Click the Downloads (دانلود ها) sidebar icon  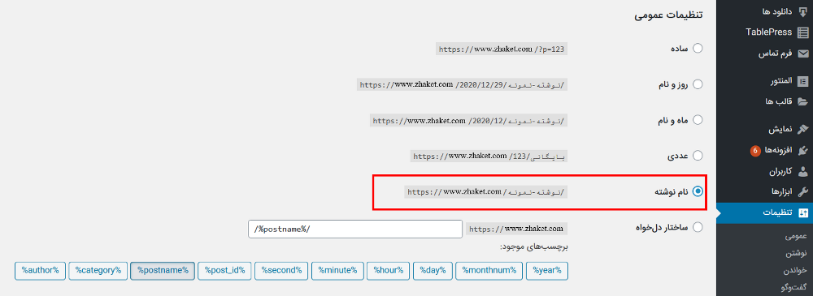[x=802, y=11]
